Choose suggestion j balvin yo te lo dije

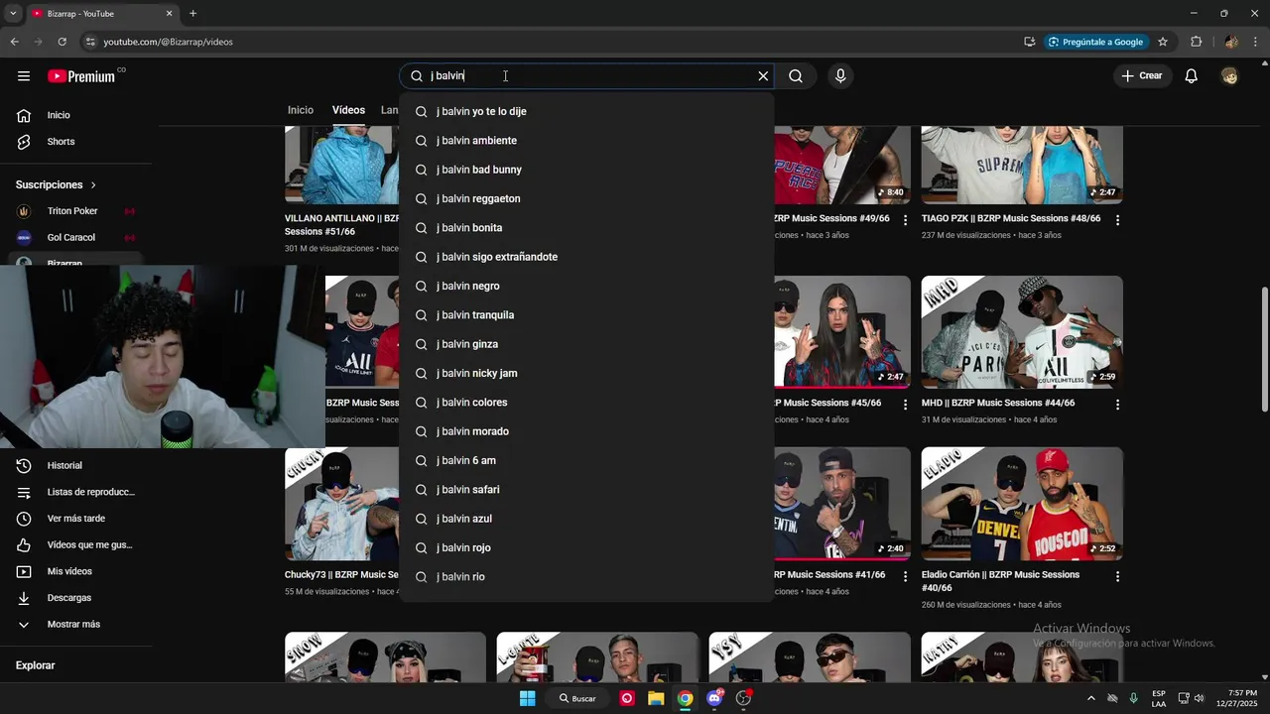pos(586,112)
